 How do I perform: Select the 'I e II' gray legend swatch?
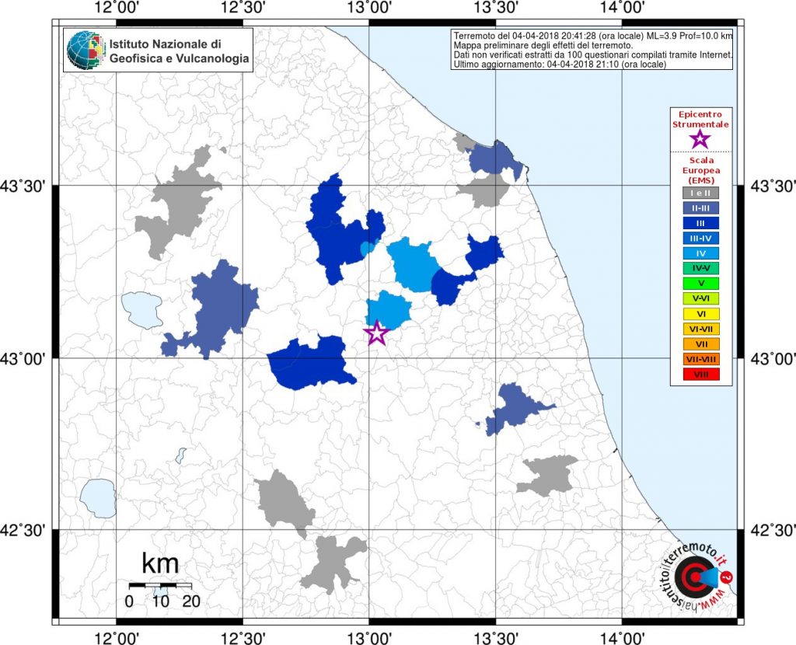click(x=701, y=193)
